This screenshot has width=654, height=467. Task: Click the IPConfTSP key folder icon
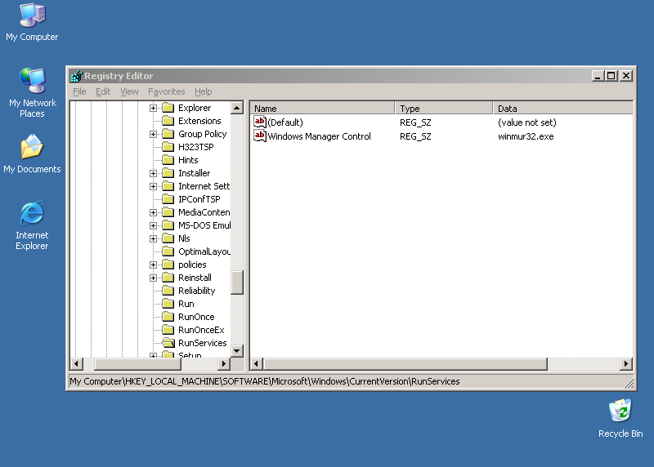[168, 199]
